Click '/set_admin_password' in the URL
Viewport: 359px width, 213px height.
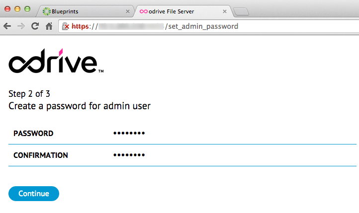[201, 26]
